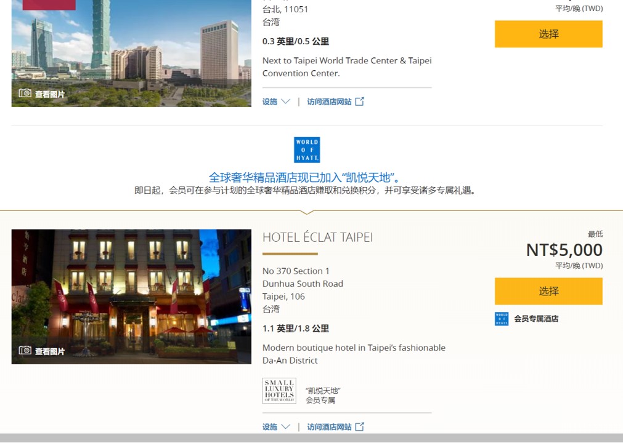Open 访问酒店网站 link for the top hotel

[x=329, y=102]
